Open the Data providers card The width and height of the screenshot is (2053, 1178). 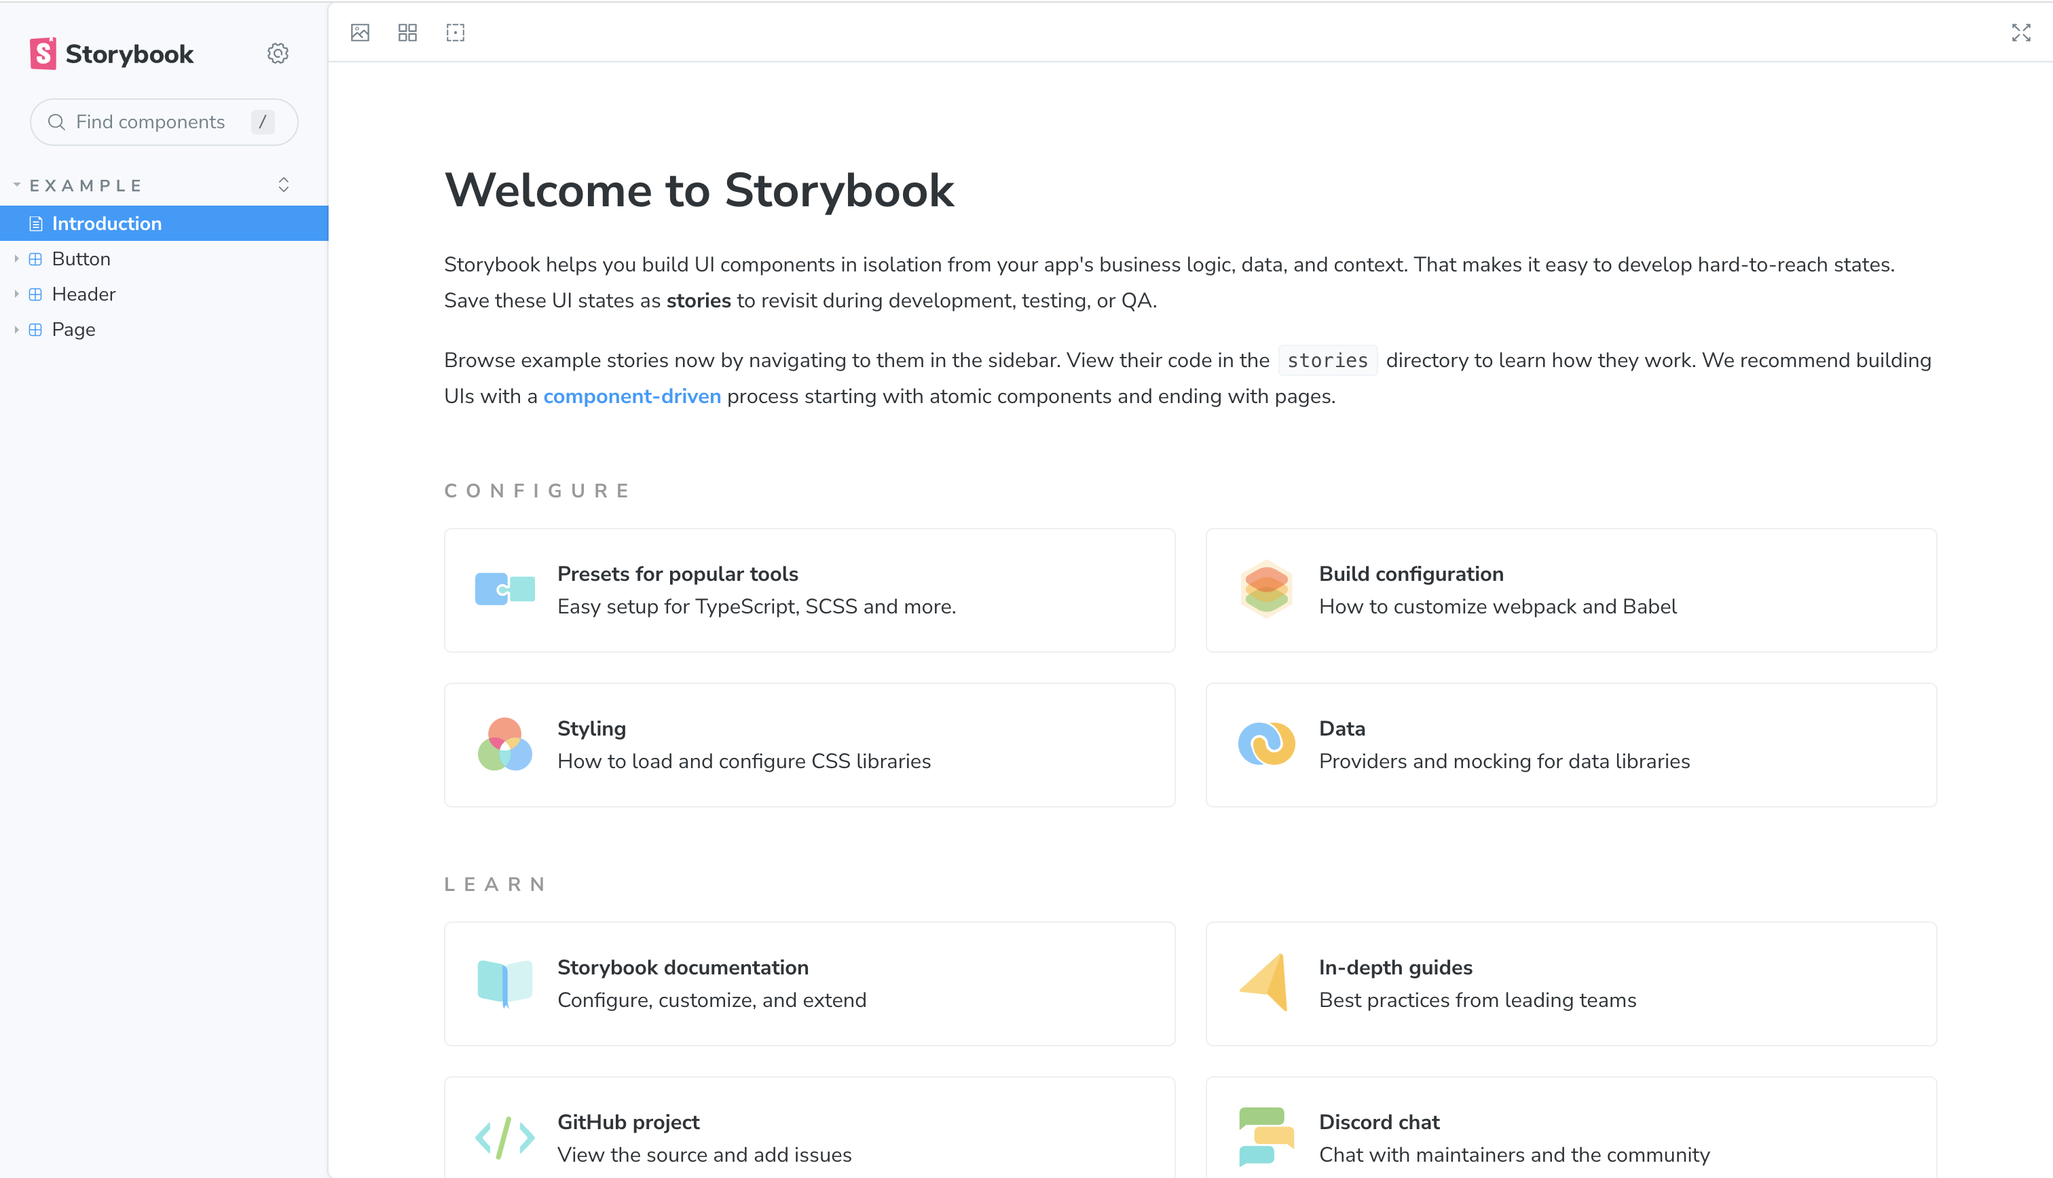[1571, 744]
